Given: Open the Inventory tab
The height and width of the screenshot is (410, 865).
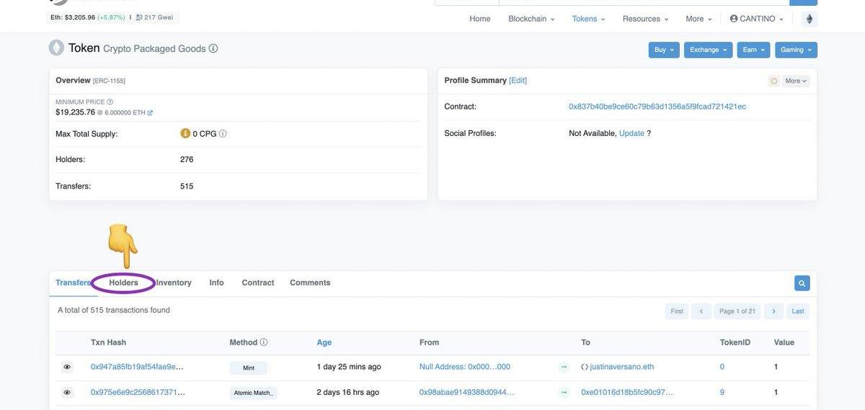Looking at the screenshot, I should coord(174,283).
